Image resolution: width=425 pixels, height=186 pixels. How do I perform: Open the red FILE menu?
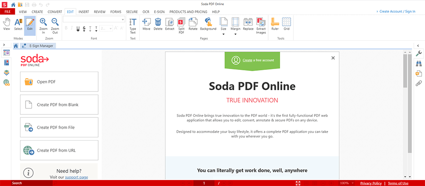coord(7,12)
